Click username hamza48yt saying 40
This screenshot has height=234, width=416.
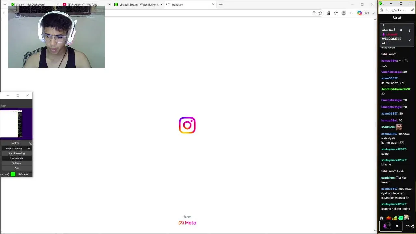point(389,120)
